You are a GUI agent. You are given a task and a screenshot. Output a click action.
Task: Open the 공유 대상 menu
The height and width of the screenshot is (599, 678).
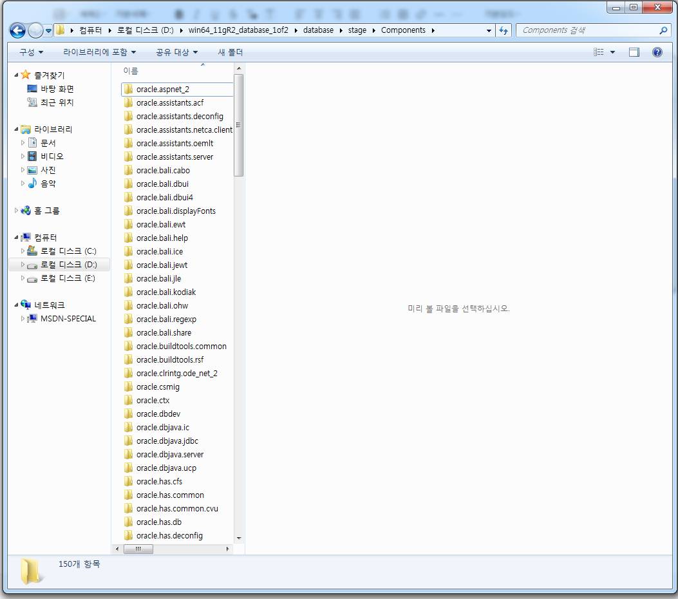pos(176,52)
